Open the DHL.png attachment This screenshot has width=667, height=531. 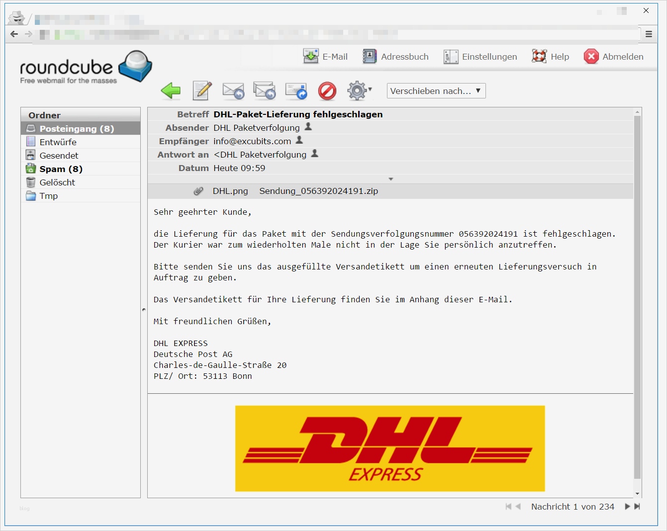(x=230, y=191)
